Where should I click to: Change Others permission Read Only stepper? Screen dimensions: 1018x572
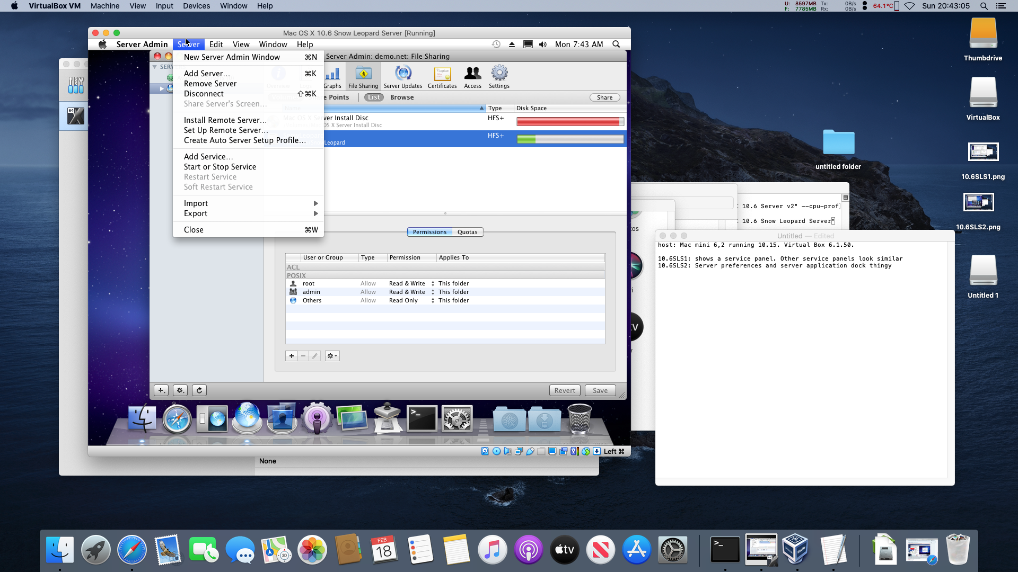tap(433, 301)
